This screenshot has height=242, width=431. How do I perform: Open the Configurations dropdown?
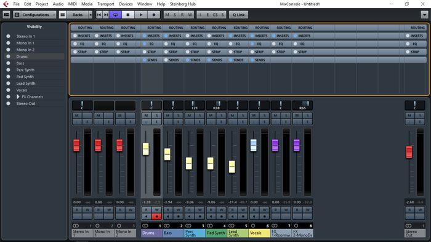point(38,15)
